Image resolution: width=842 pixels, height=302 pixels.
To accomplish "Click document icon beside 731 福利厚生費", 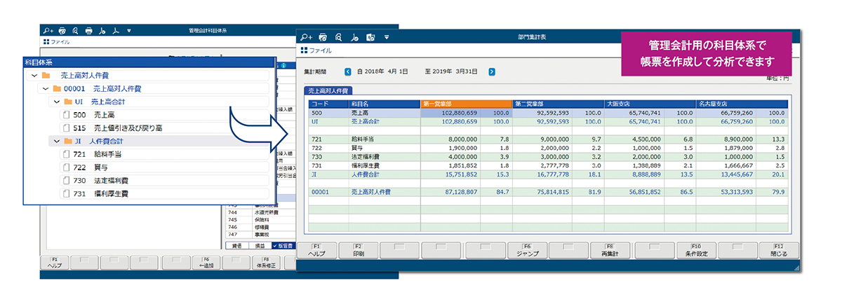I will pos(67,193).
